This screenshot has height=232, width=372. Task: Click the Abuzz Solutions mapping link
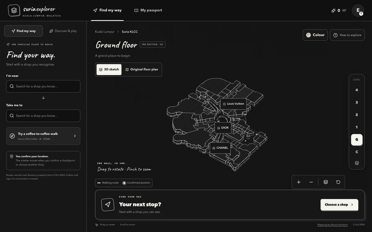click(332, 225)
